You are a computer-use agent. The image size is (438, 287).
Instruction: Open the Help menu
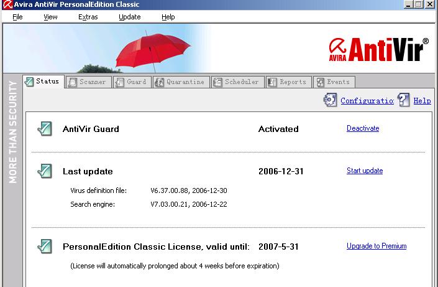[168, 17]
